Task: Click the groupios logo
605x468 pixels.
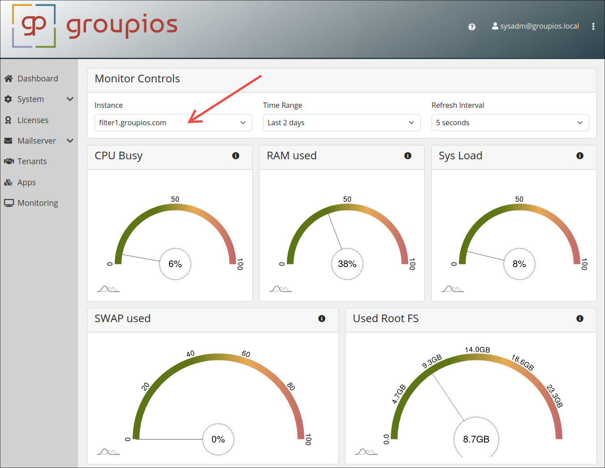Action: pos(95,26)
